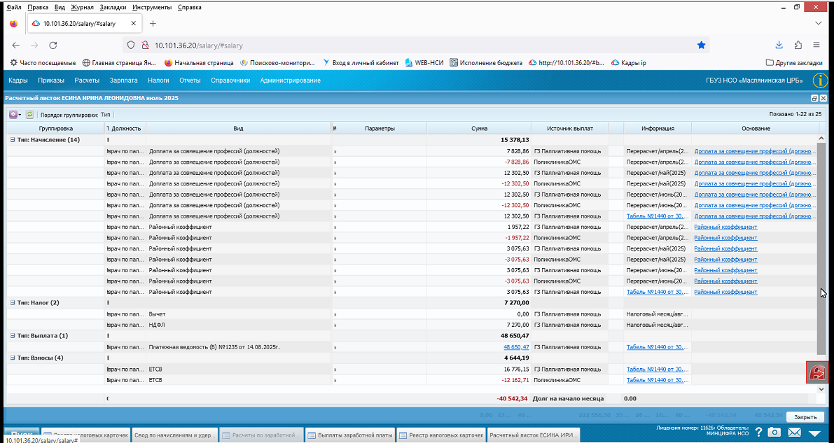Open the purple actions menu icon
Screen dimensions: 834x443
click(14, 114)
